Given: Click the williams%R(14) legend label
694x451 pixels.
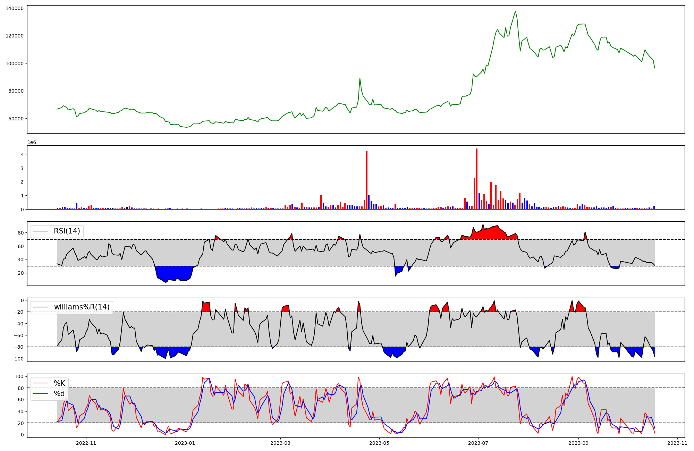Looking at the screenshot, I should (x=82, y=307).
